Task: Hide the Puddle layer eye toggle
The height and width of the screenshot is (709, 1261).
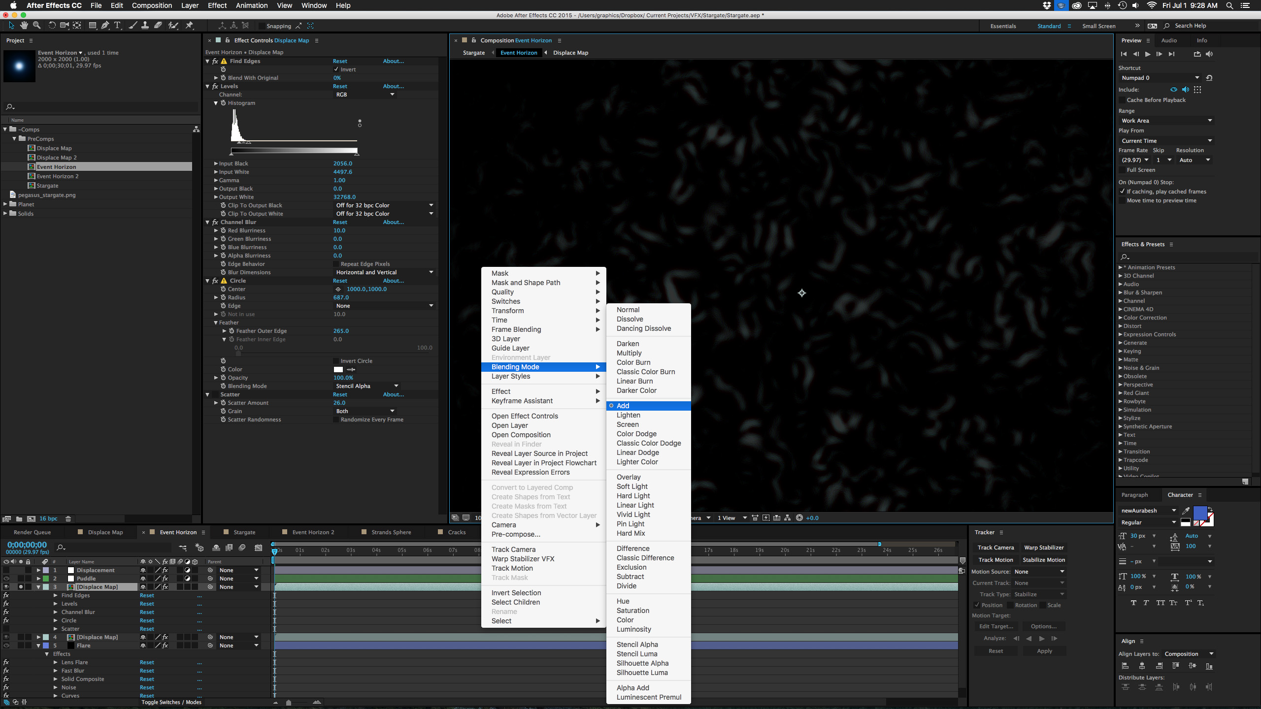Action: click(6, 579)
